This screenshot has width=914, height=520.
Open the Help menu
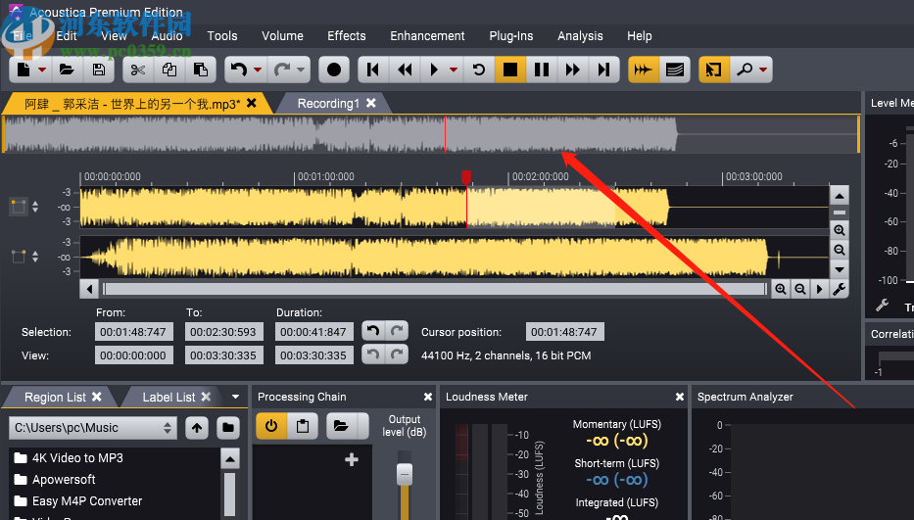(640, 36)
